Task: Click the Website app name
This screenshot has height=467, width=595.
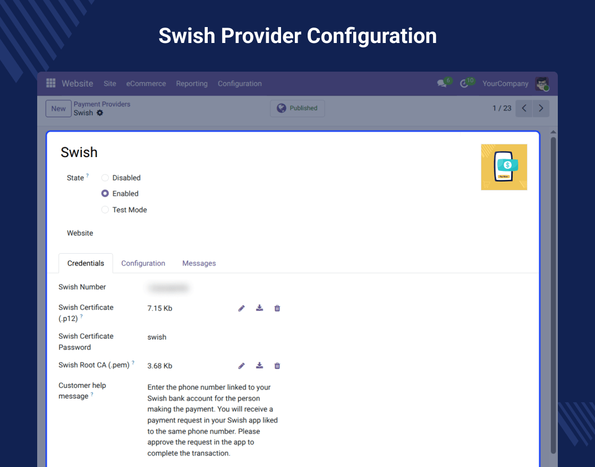Action: [78, 83]
